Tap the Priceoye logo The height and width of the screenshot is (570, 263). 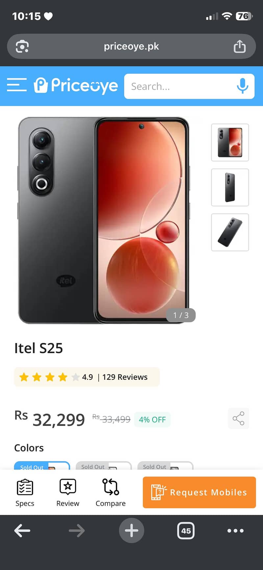click(76, 86)
